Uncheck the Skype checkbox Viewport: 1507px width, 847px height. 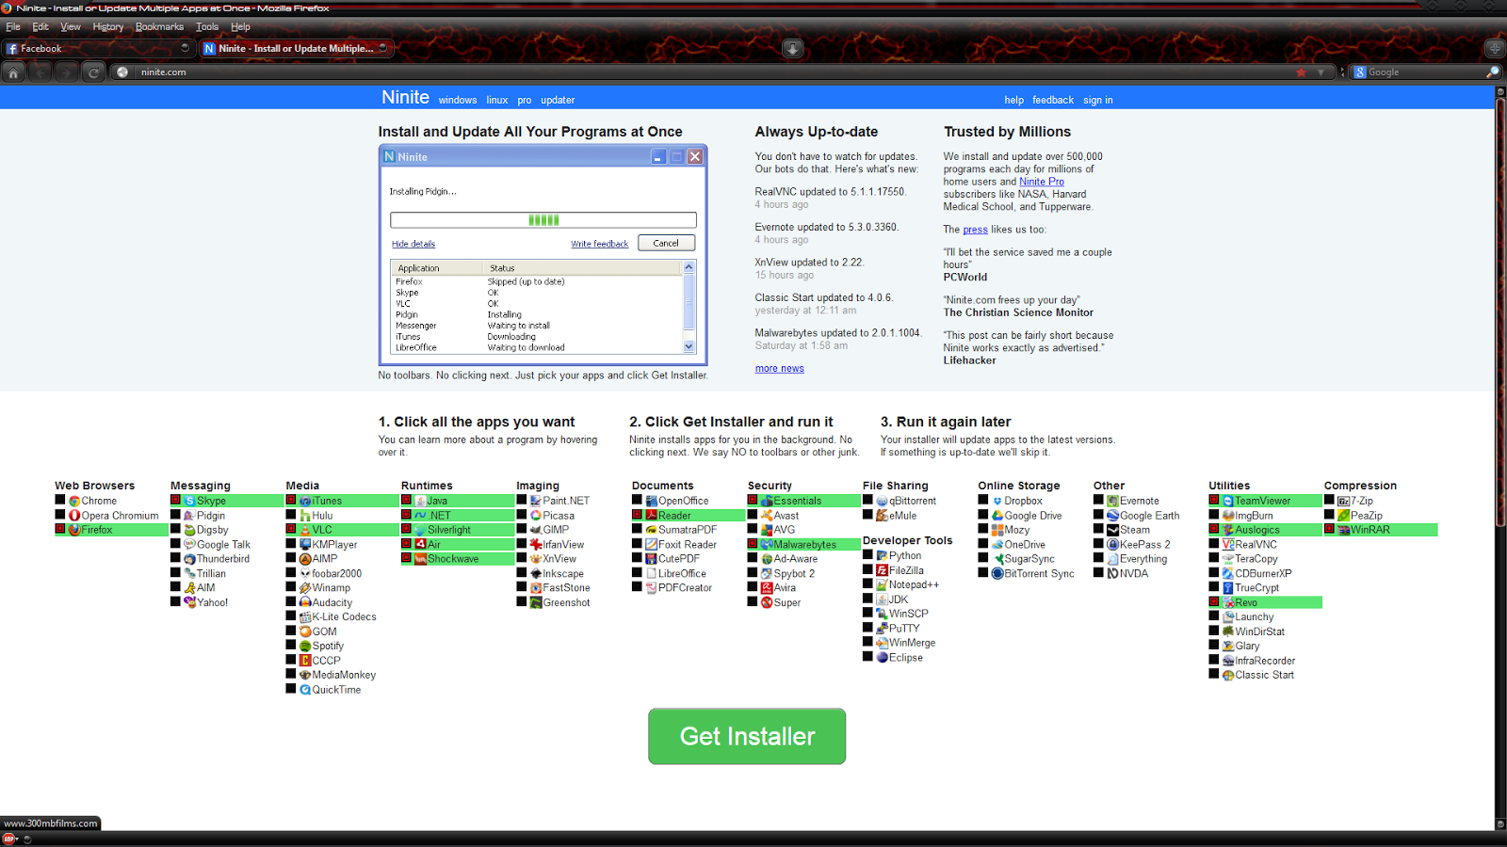[176, 501]
